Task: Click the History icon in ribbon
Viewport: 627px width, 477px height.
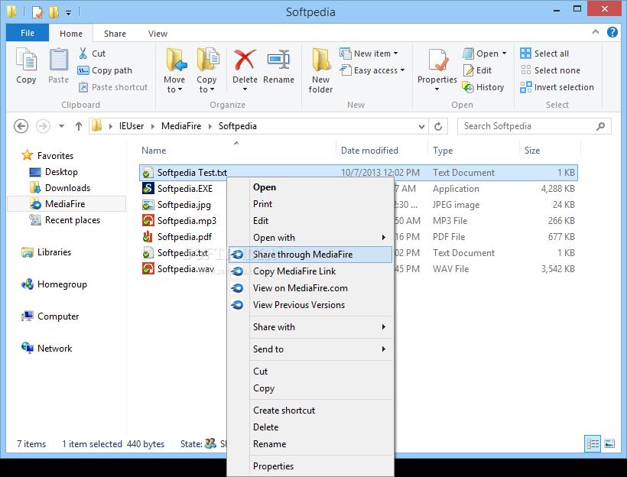Action: coord(468,87)
